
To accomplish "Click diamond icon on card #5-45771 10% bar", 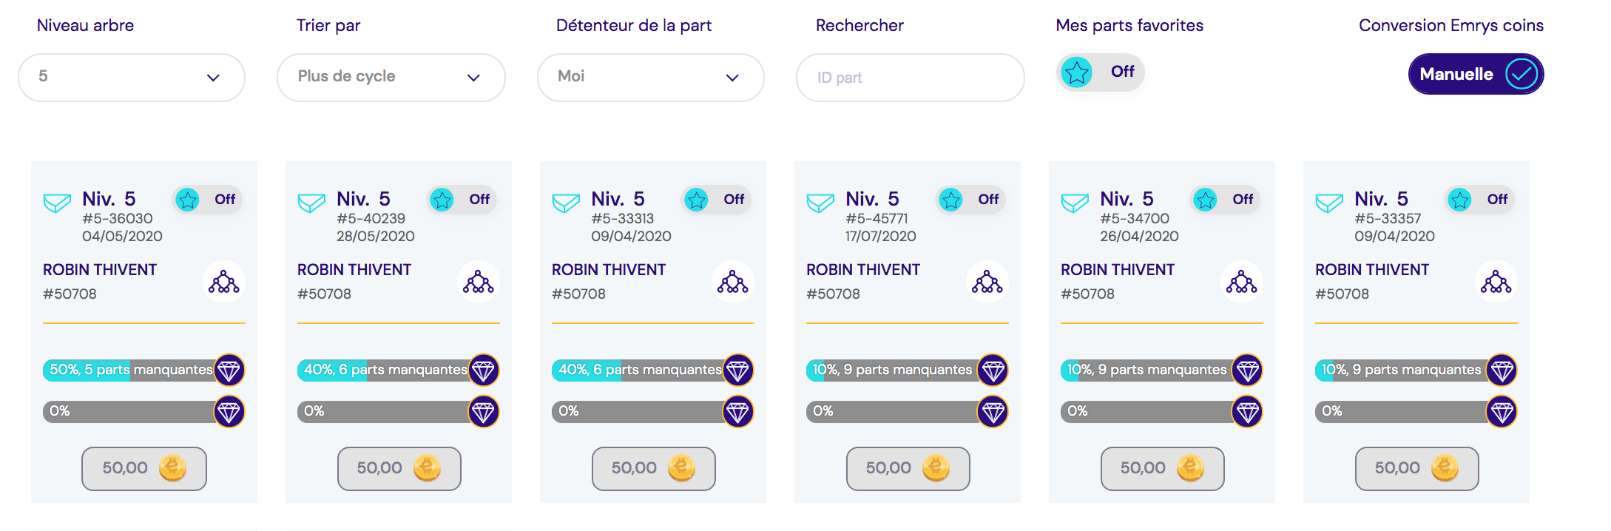I will 993,370.
